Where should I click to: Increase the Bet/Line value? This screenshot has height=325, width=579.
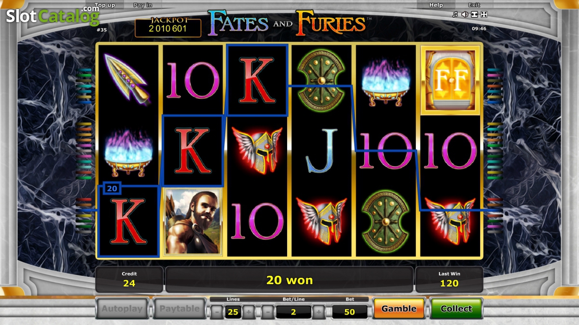click(x=318, y=312)
